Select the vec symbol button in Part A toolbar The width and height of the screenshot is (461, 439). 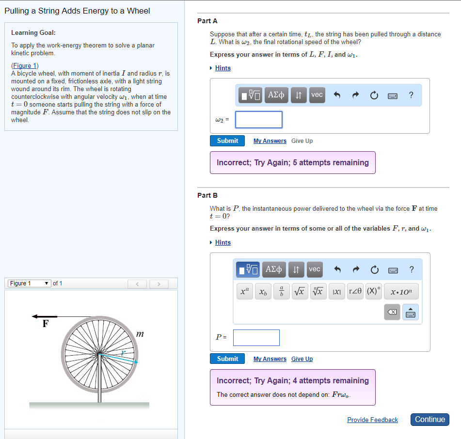[317, 95]
